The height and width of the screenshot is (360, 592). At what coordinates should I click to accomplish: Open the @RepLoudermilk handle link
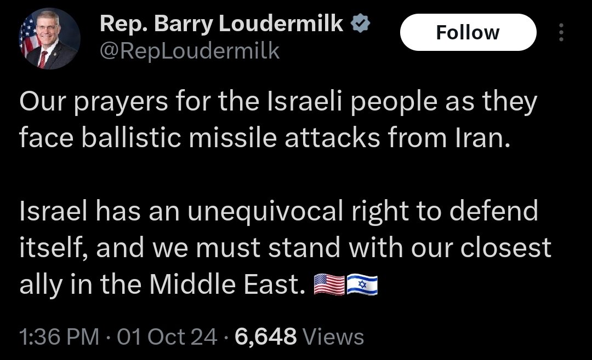coord(189,51)
